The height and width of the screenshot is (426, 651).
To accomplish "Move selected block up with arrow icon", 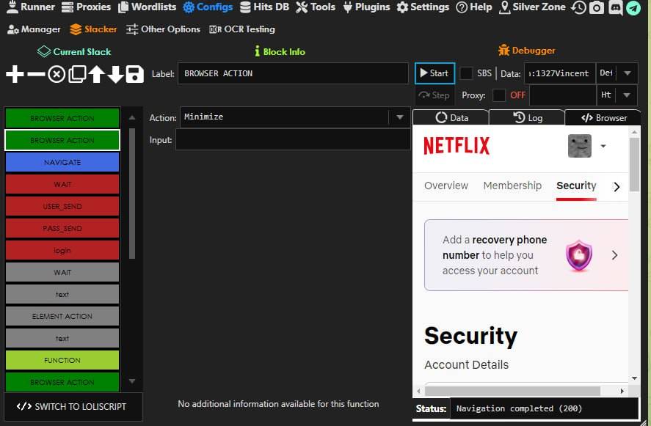I will point(96,74).
